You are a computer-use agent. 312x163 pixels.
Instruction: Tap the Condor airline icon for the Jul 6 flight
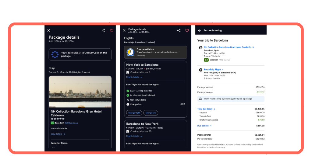(128, 72)
